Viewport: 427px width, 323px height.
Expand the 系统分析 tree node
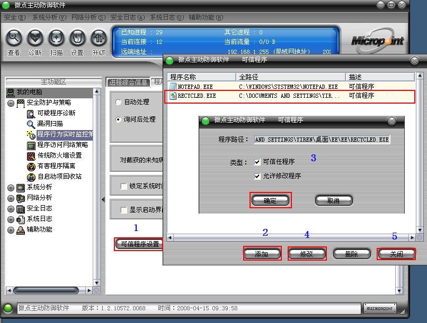(x=11, y=188)
